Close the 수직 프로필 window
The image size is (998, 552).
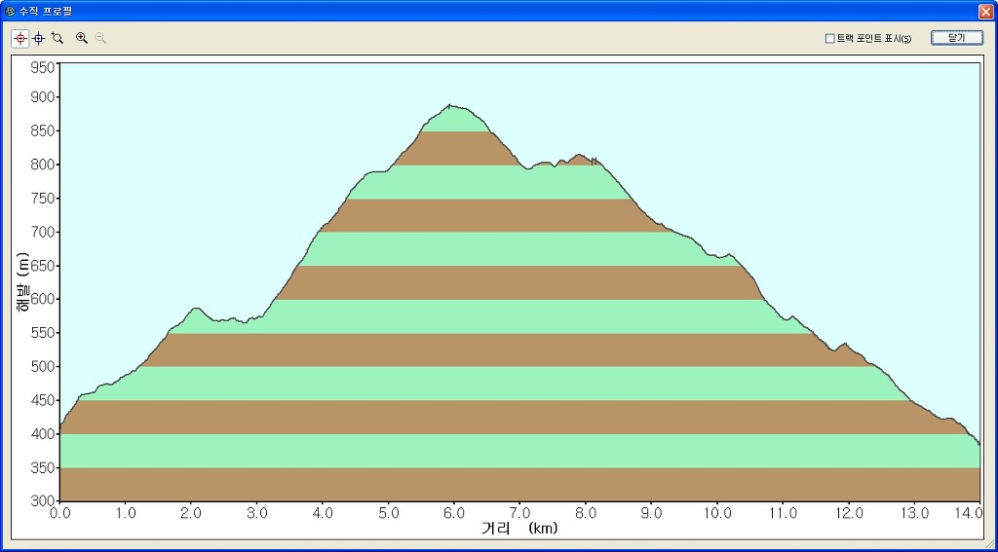[x=986, y=11]
